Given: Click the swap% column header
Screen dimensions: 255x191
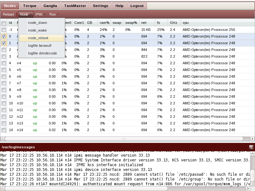Looking at the screenshot, I should pos(131,23).
